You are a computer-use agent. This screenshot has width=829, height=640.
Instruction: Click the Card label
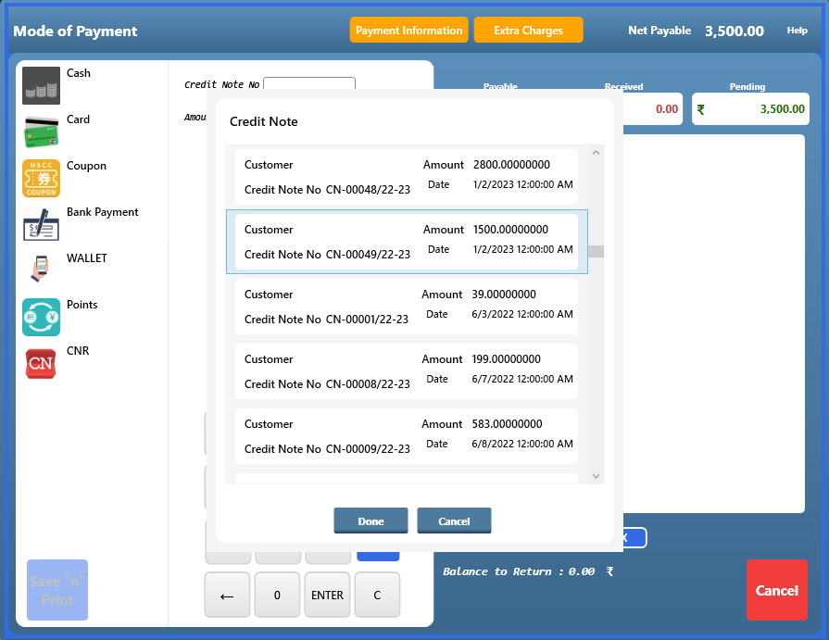(78, 119)
